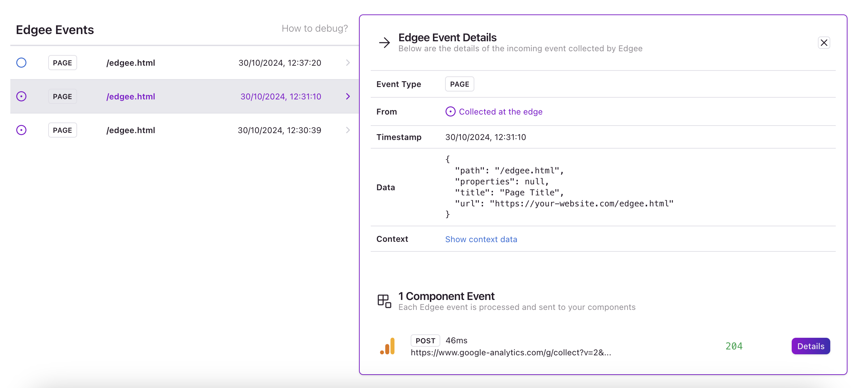
Task: Click the Google Analytics component icon
Action: 387,346
